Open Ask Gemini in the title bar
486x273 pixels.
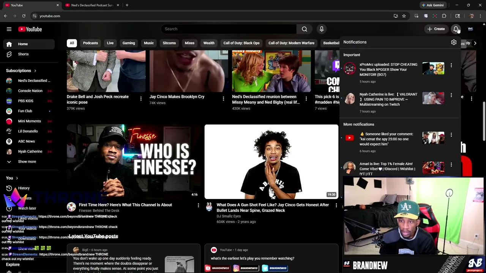click(432, 5)
